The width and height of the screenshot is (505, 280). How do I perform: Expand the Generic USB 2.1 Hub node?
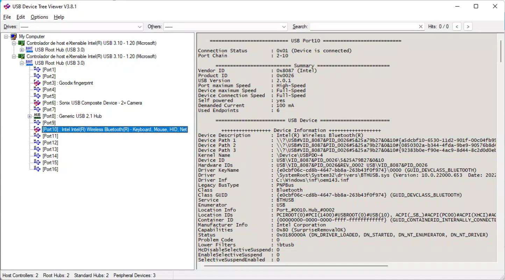[29, 116]
